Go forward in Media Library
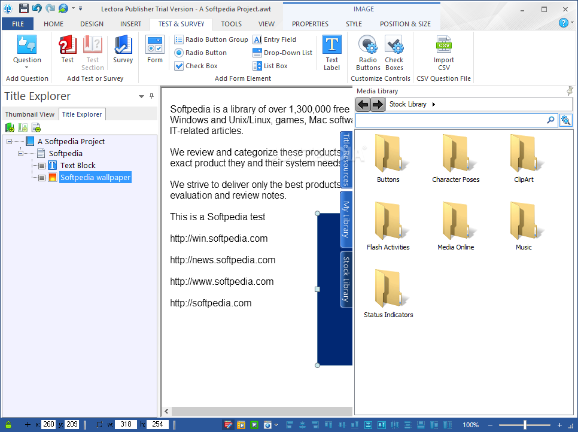Image resolution: width=578 pixels, height=432 pixels. tap(378, 105)
